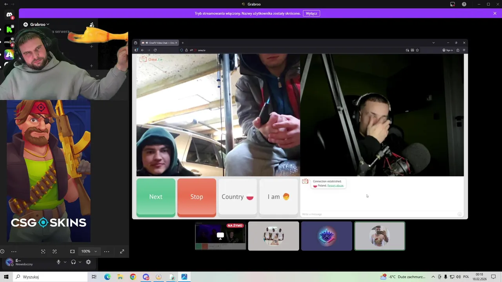Click fit-to-window icon beside 100%
This screenshot has height=282, width=502.
(72, 251)
